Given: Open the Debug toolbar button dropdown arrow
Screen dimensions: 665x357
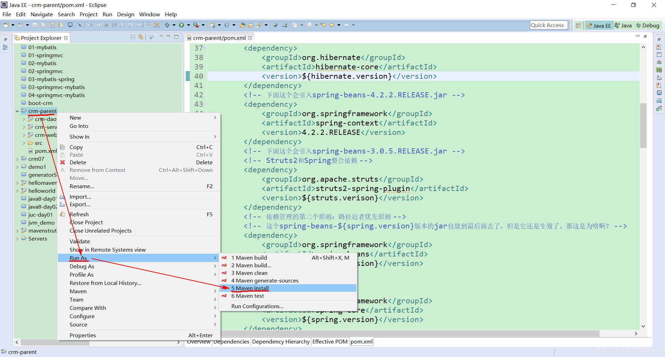Looking at the screenshot, I should coord(174,25).
